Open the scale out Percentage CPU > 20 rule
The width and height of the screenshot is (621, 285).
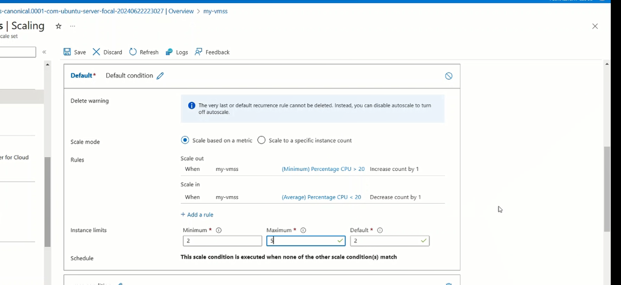click(323, 169)
